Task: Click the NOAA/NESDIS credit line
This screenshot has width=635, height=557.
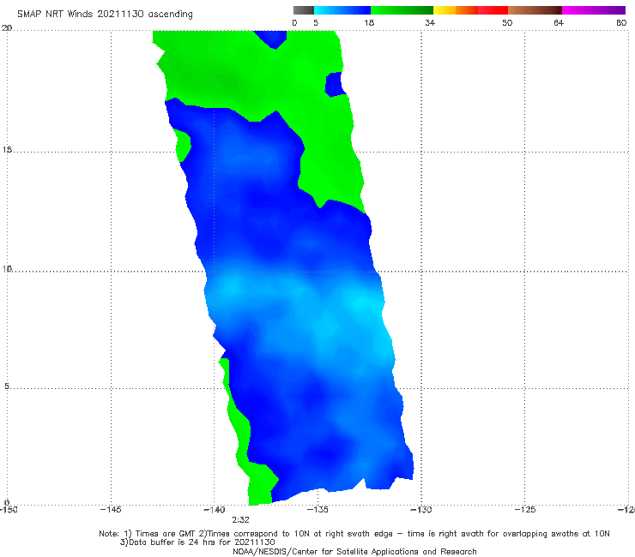Action: [354, 552]
